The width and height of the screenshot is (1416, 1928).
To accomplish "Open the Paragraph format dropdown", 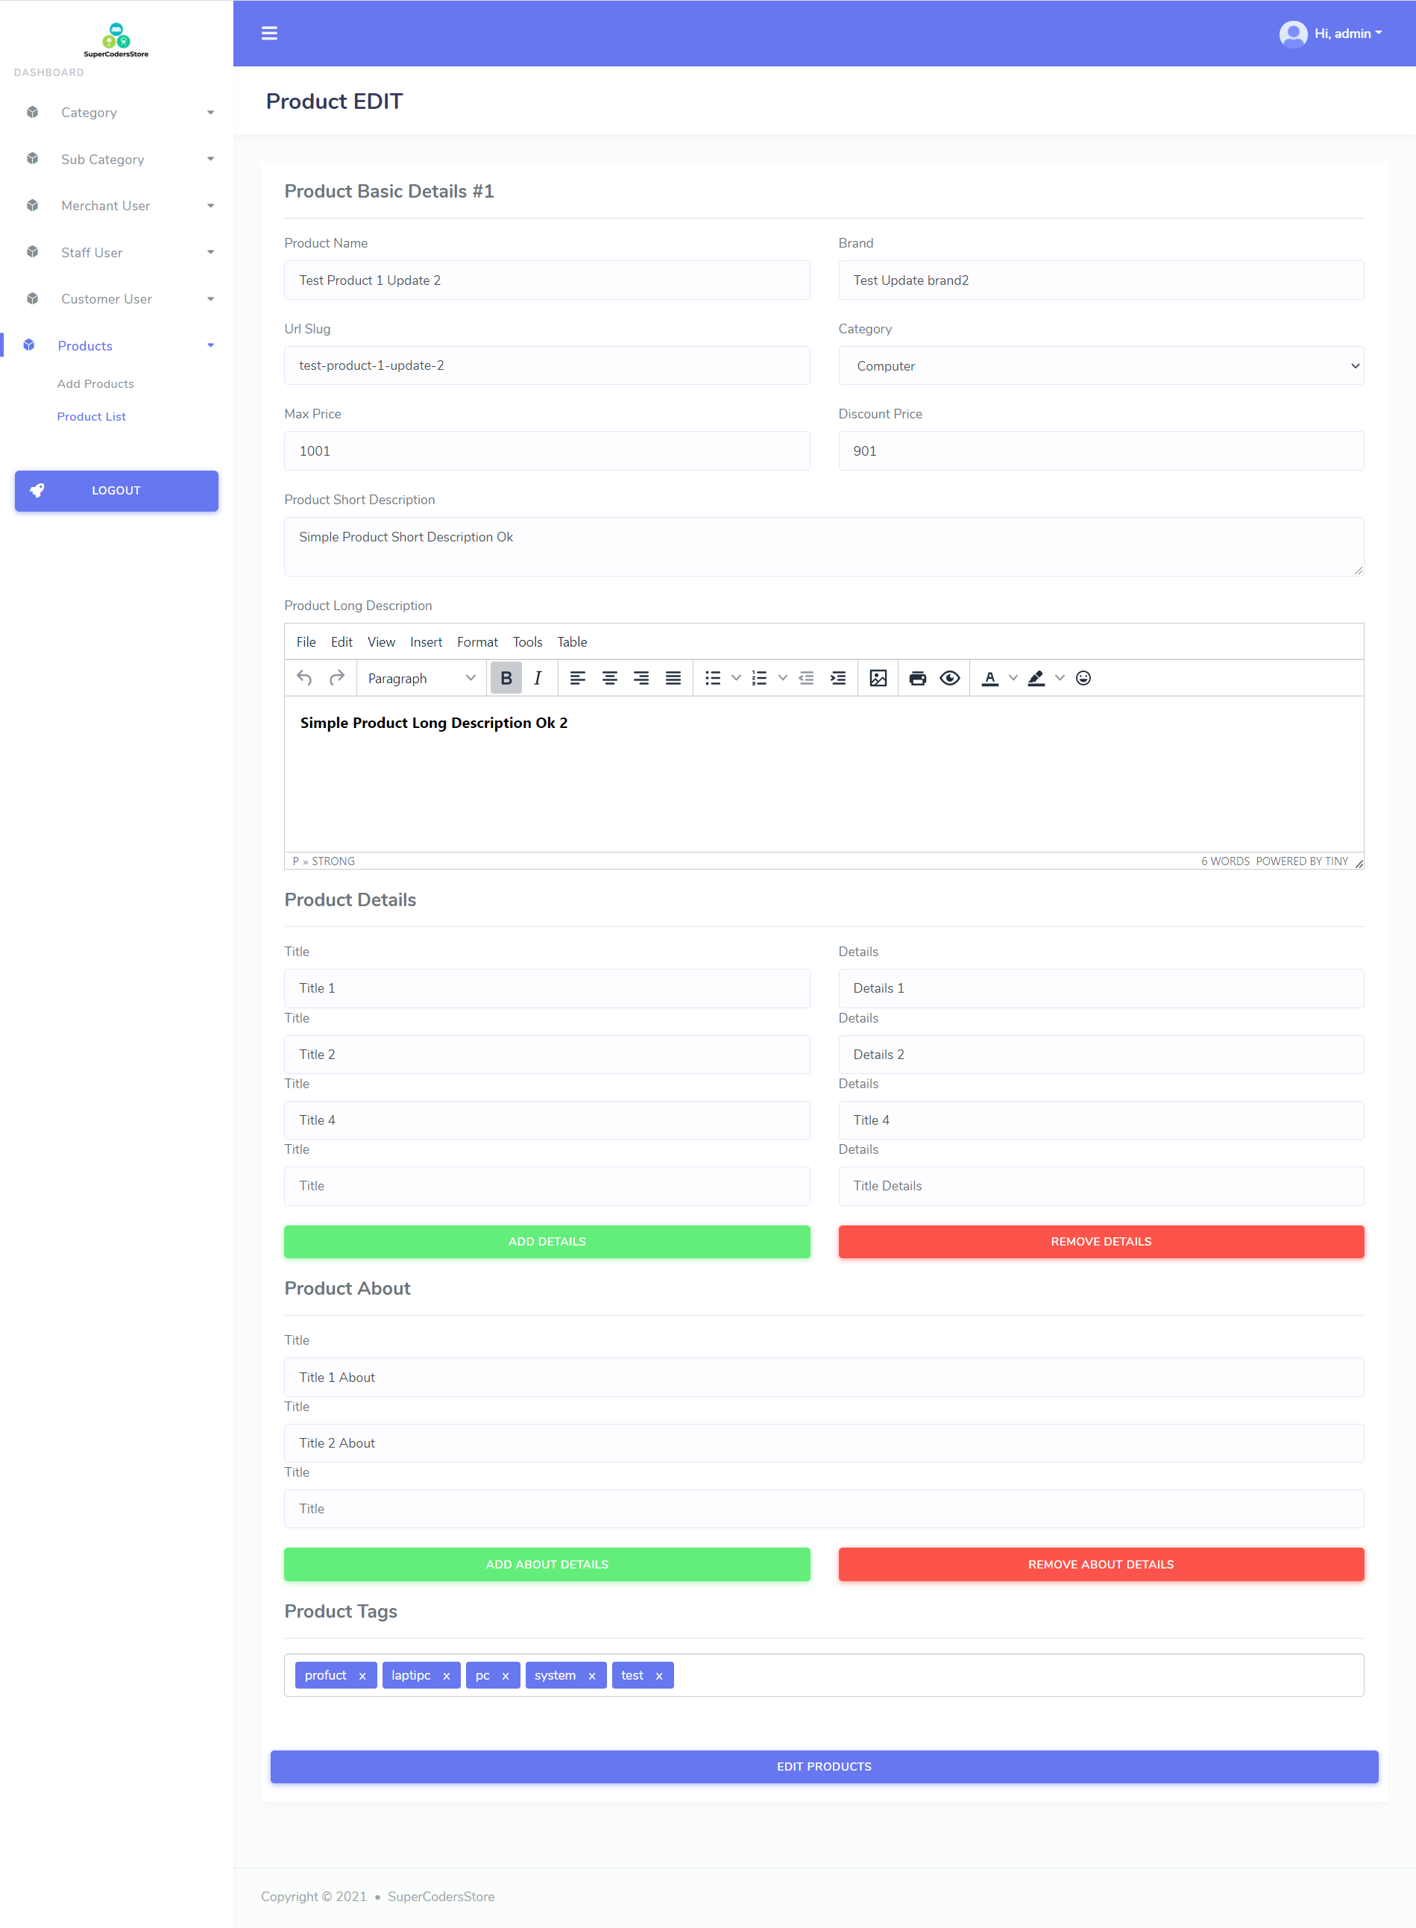I will click(x=421, y=678).
